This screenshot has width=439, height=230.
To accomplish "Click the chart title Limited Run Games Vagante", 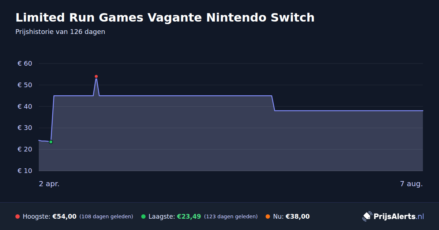I will click(165, 18).
